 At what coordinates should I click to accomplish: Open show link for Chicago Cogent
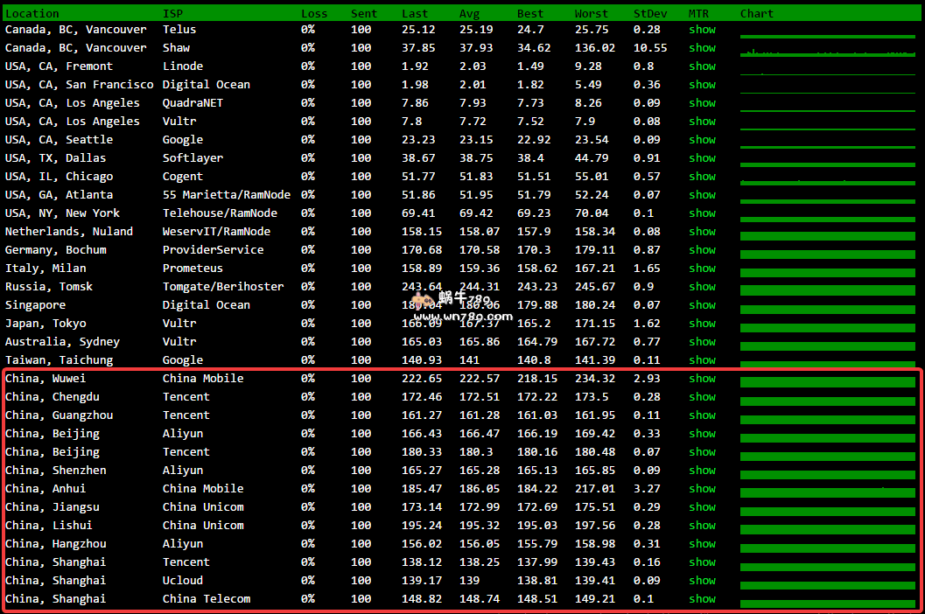click(x=702, y=176)
